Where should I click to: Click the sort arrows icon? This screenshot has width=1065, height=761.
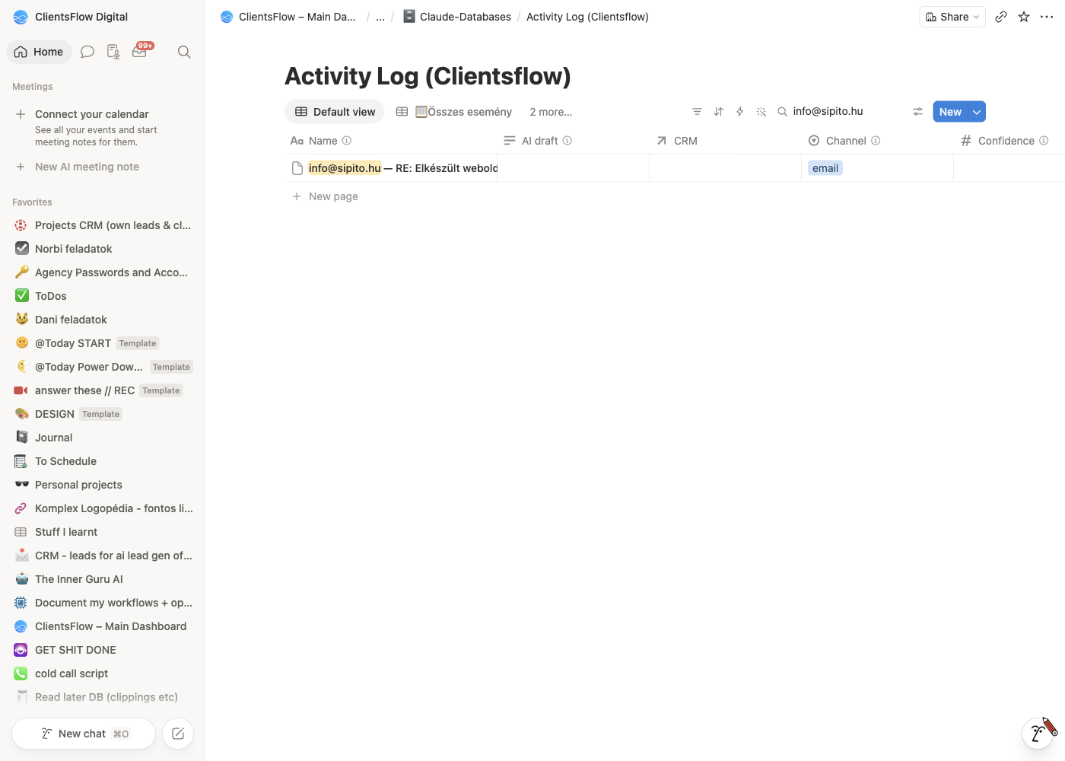coord(718,112)
